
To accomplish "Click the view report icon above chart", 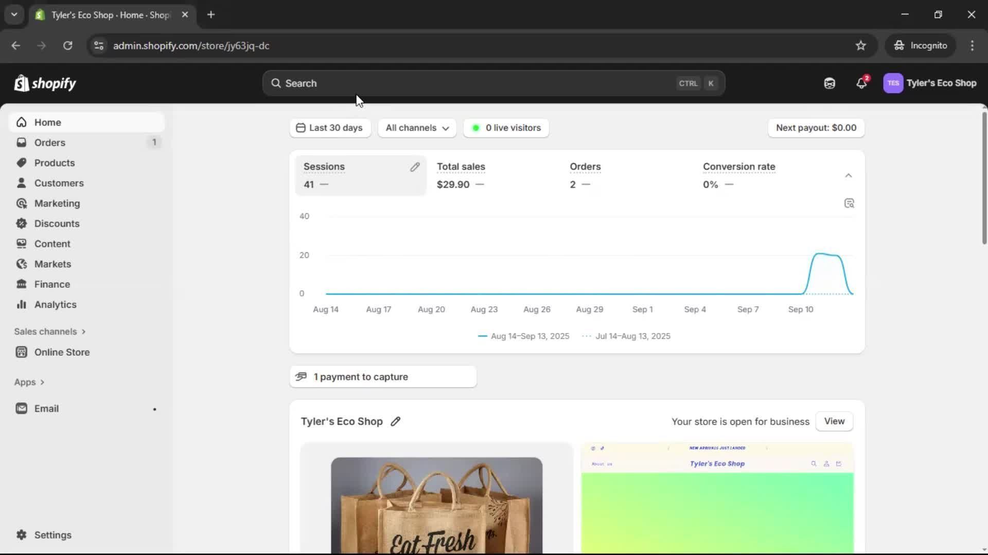I will click(849, 203).
